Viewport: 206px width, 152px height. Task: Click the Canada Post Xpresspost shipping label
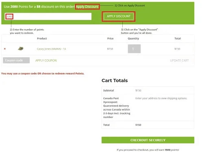pos(117,108)
